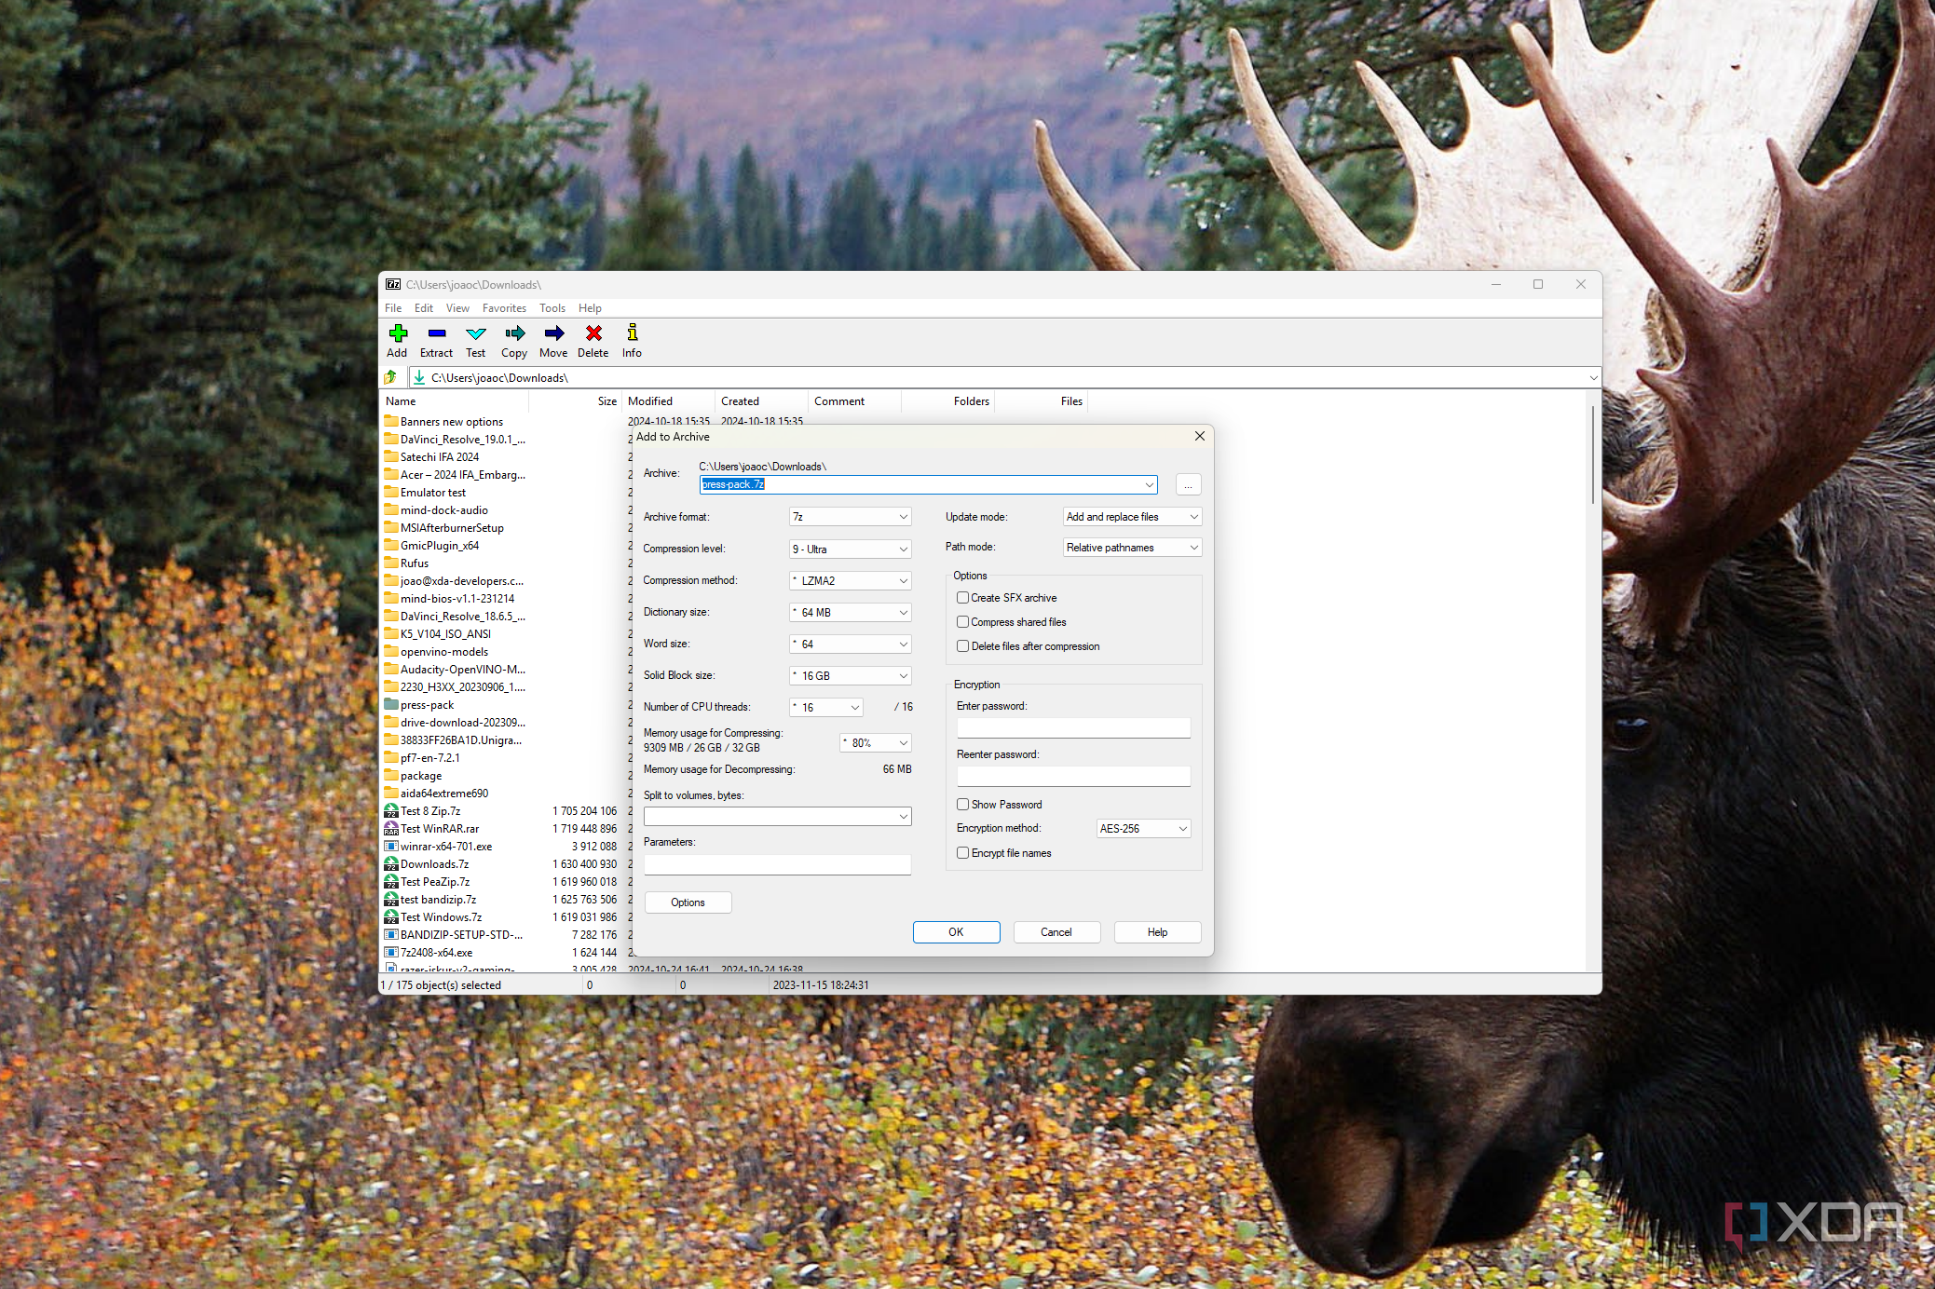Enable Create SFX archive checkbox

pyautogui.click(x=963, y=598)
